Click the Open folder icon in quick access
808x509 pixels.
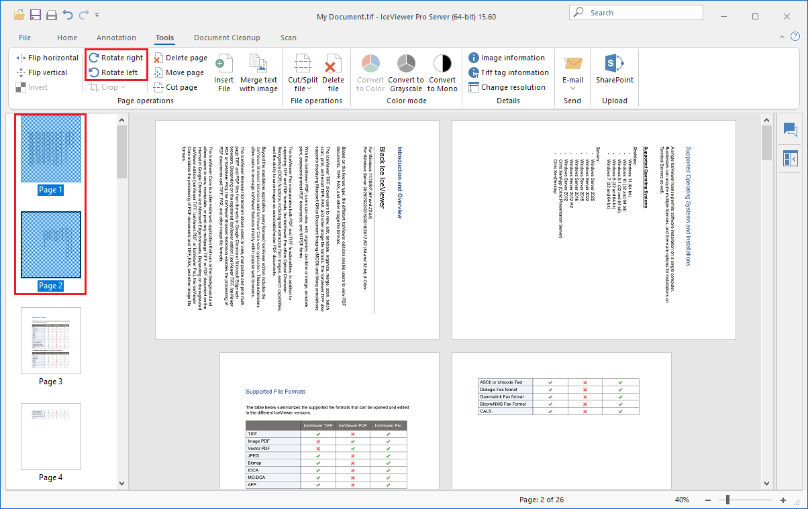coord(19,13)
